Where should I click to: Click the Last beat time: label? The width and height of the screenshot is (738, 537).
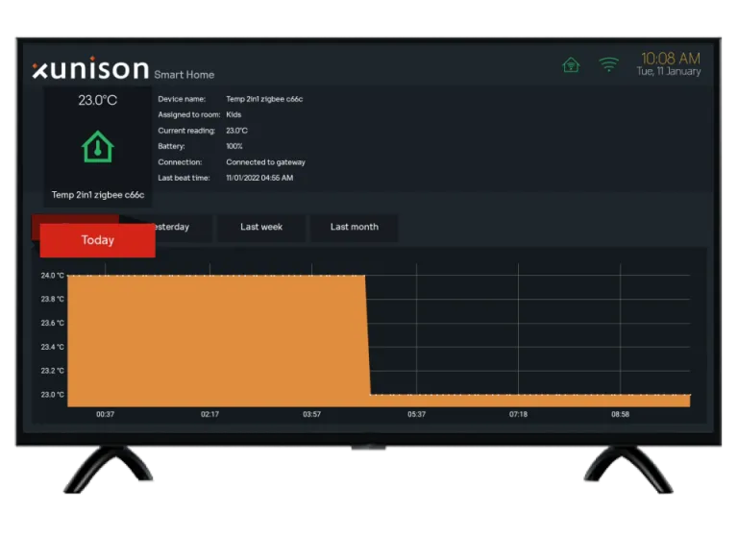pyautogui.click(x=184, y=178)
